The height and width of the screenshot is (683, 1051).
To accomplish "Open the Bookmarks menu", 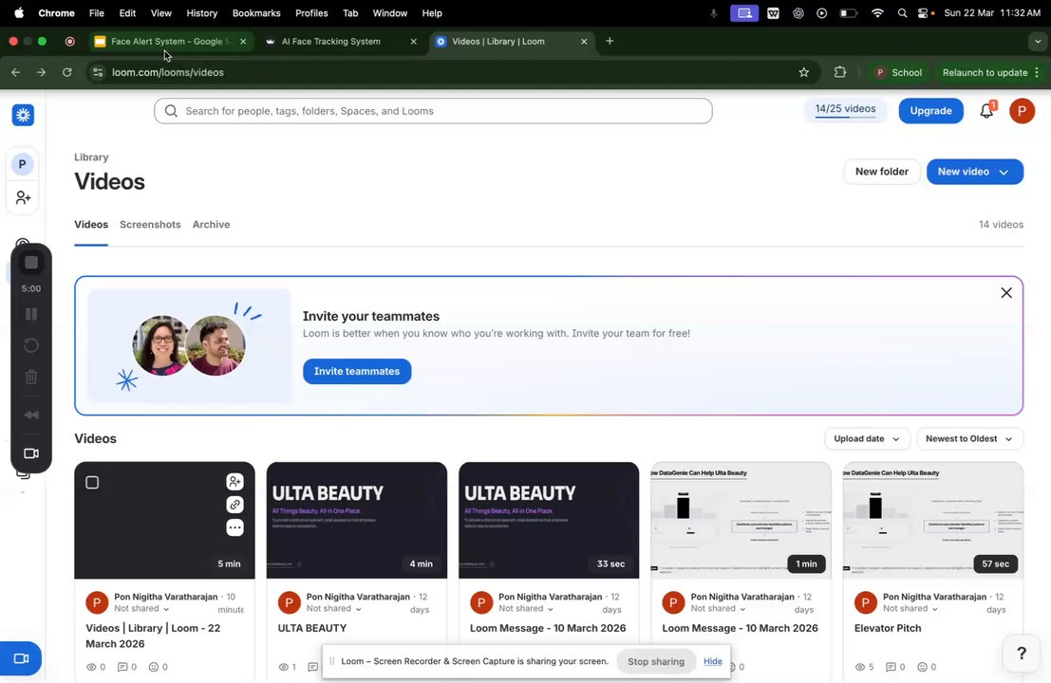I will (256, 12).
